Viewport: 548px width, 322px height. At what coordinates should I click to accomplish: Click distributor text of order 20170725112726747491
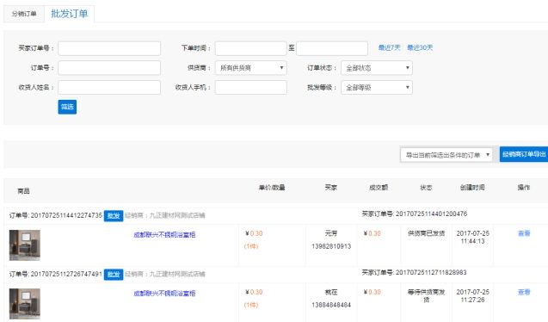165,275
